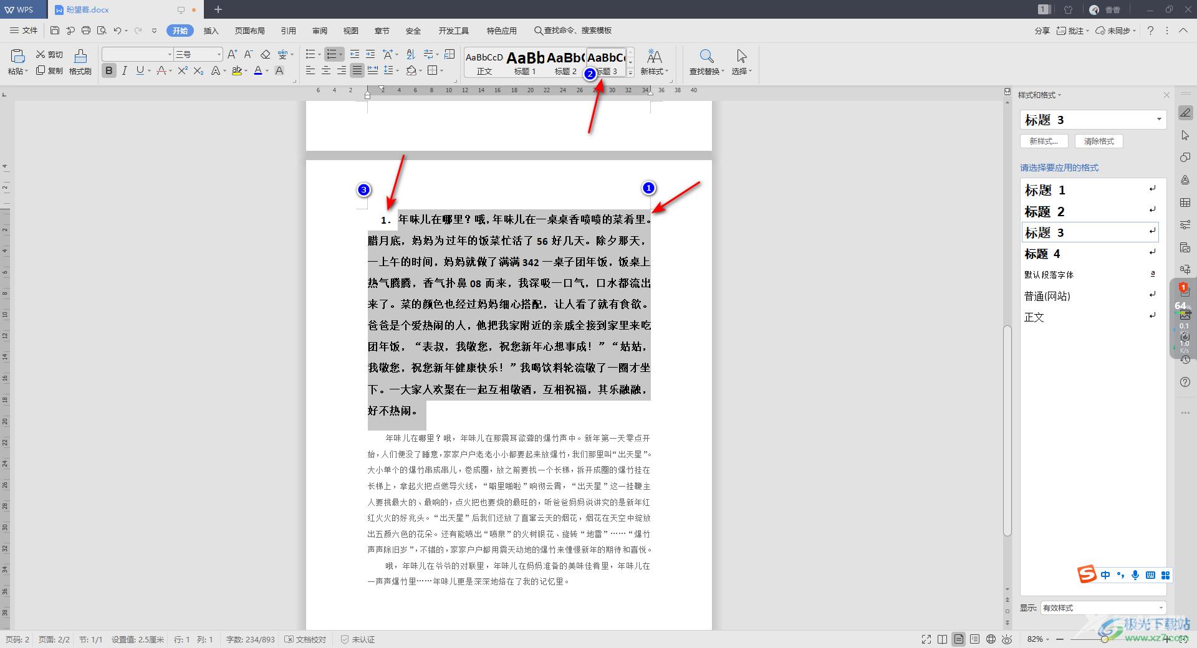Decrease font size with A- icon
Viewport: 1197px width, 648px height.
click(x=248, y=54)
